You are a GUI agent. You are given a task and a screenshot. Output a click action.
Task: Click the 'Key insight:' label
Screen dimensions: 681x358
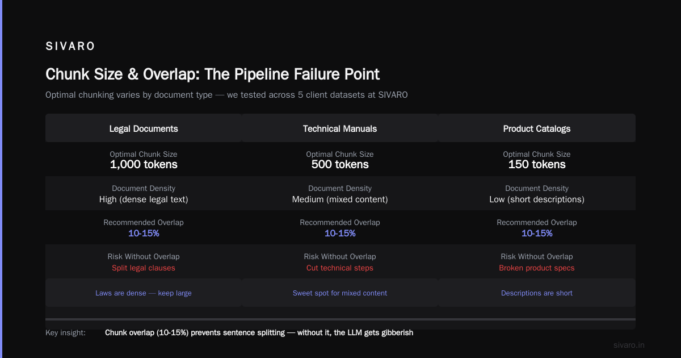pos(65,333)
